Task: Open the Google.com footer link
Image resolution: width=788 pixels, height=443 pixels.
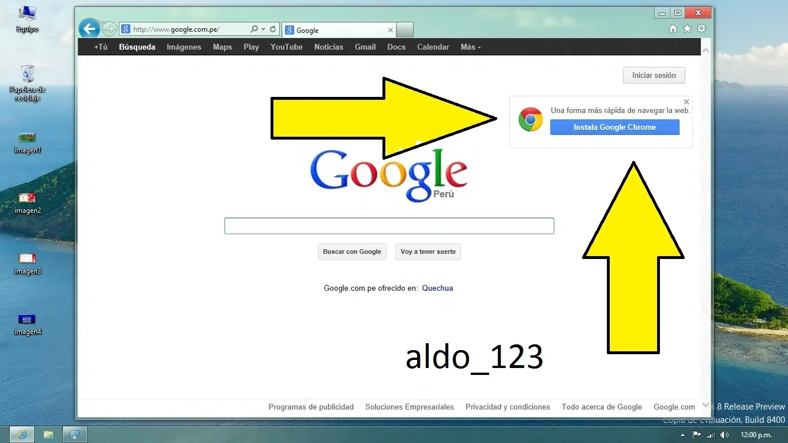Action: 674,407
